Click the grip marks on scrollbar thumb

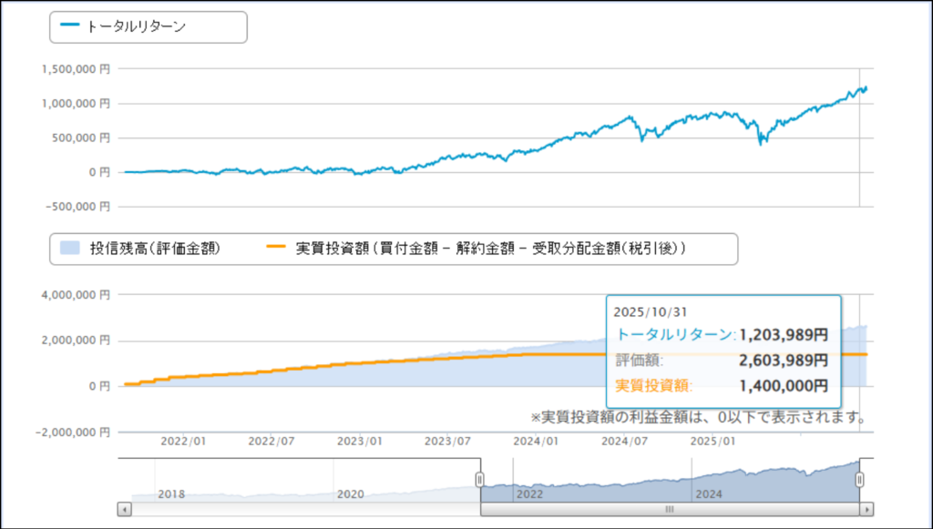pyautogui.click(x=669, y=510)
